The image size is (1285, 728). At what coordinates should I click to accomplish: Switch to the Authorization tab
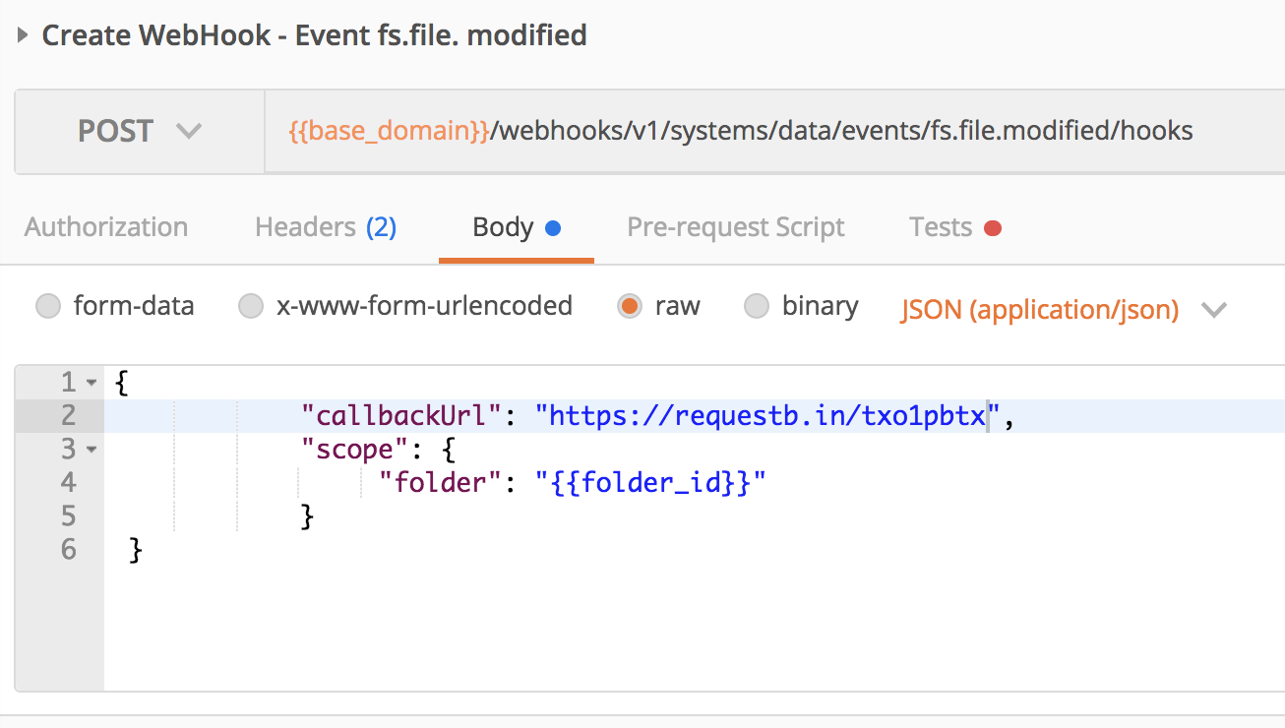pyautogui.click(x=106, y=227)
